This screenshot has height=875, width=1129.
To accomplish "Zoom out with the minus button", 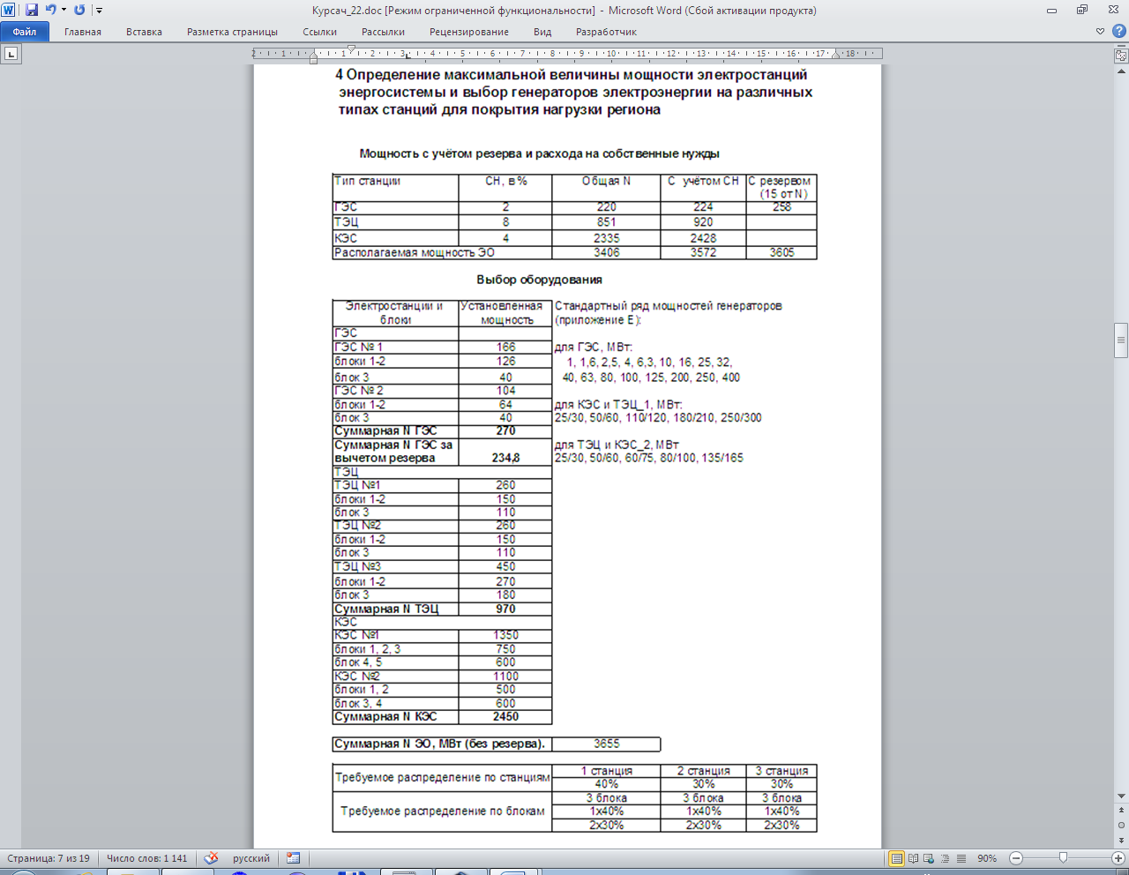I will click(x=1016, y=858).
